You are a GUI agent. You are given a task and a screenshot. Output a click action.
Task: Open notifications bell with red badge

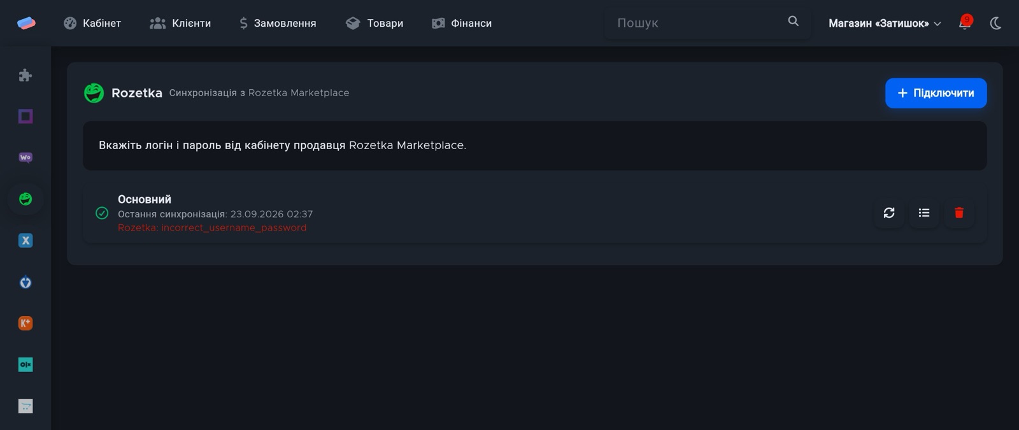966,22
